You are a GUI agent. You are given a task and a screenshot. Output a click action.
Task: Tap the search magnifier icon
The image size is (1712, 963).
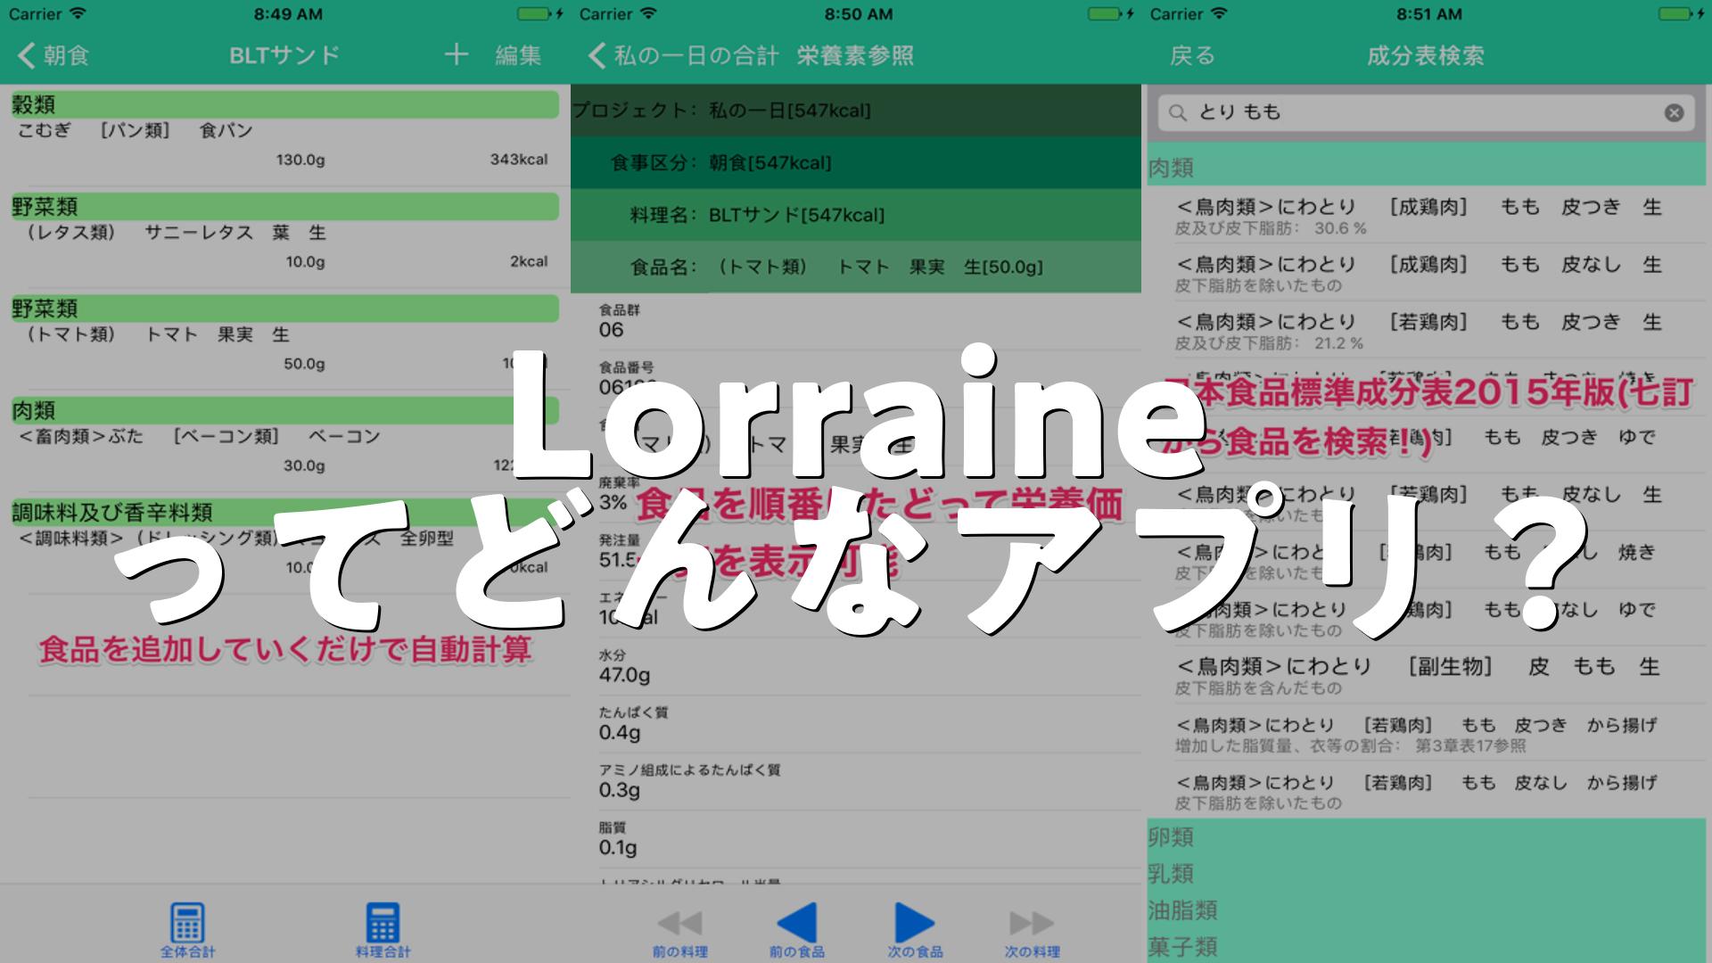pyautogui.click(x=1178, y=112)
